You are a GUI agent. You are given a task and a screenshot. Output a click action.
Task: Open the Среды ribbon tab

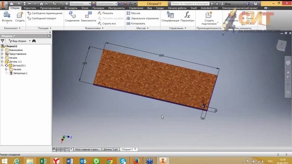pos(160,8)
